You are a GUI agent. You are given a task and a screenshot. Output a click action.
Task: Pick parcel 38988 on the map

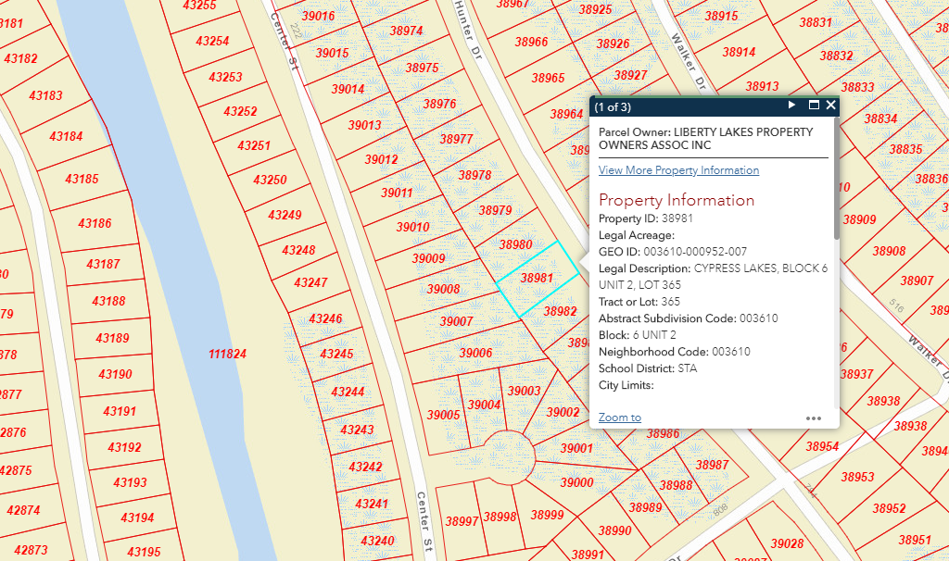coord(676,485)
